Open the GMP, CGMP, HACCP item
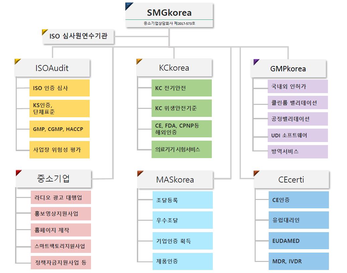 (59, 129)
